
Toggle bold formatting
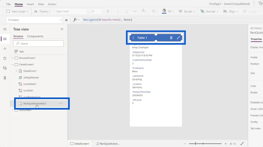pos(108,11)
